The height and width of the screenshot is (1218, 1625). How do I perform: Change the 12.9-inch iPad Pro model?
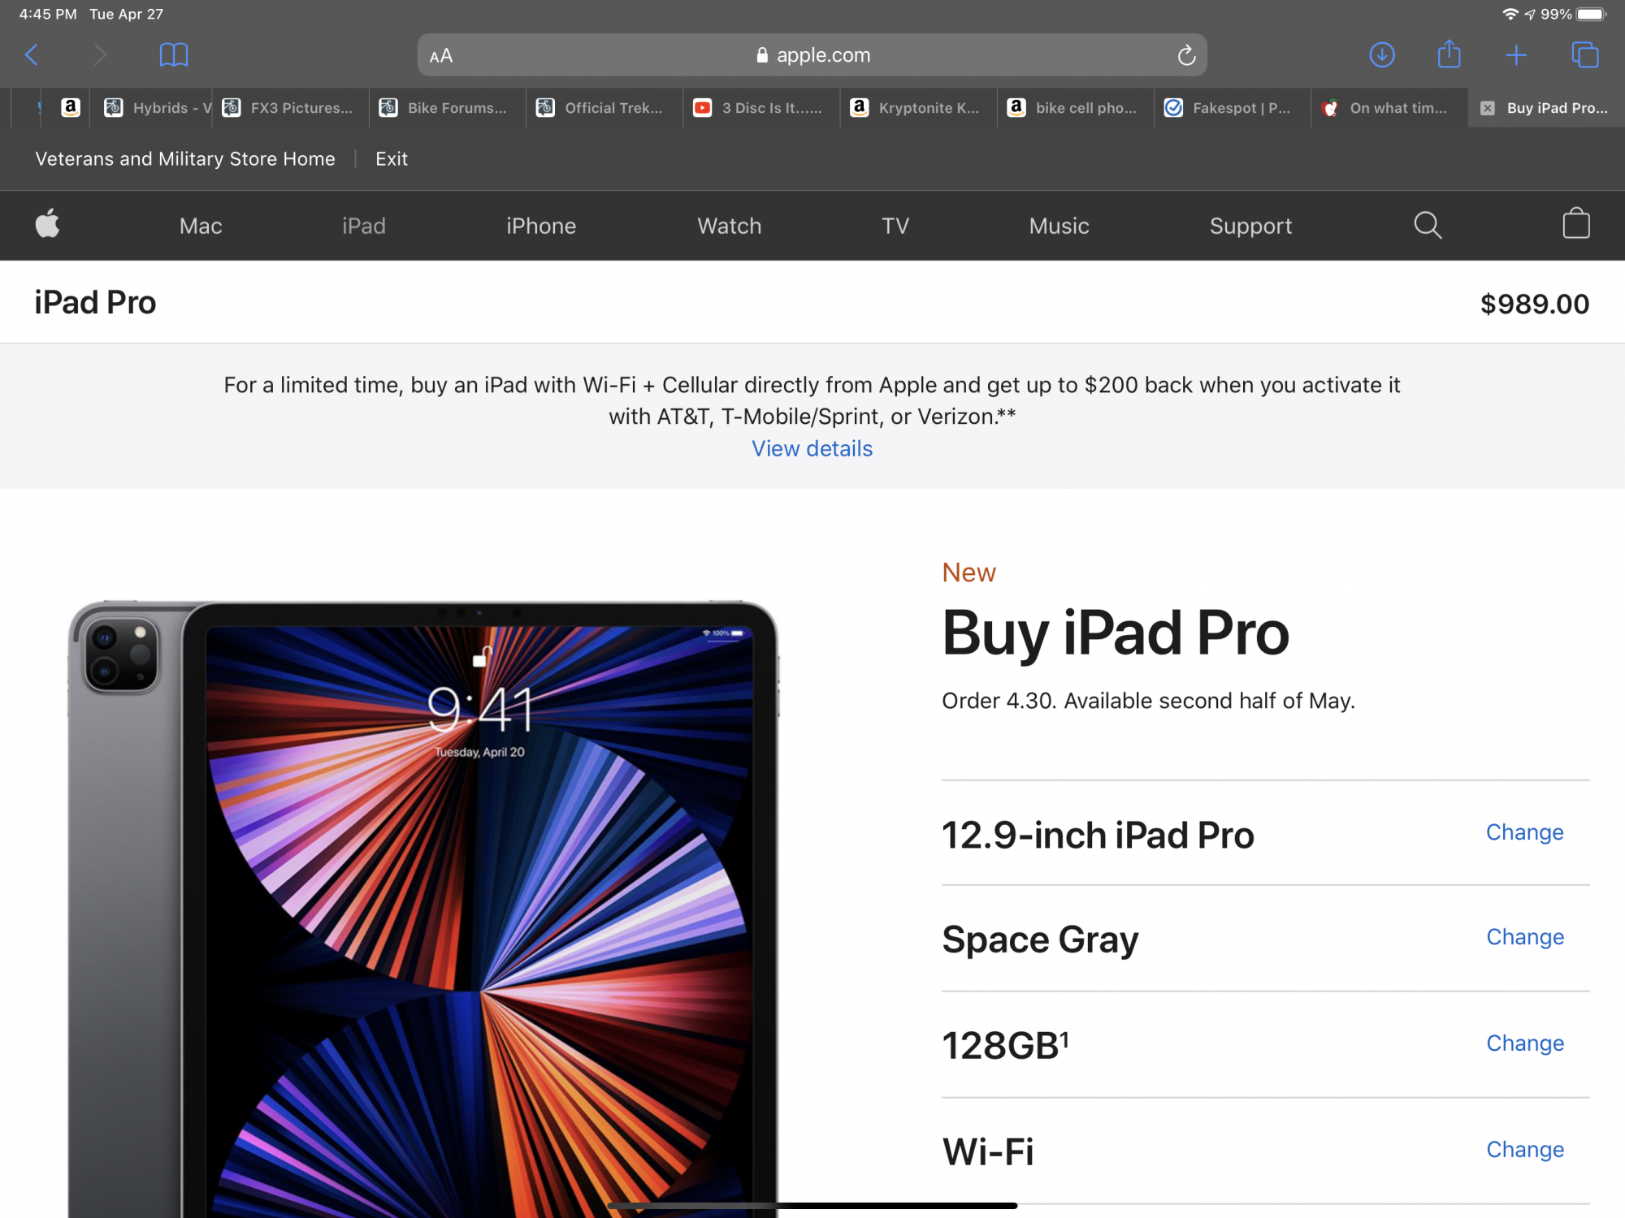pos(1524,832)
